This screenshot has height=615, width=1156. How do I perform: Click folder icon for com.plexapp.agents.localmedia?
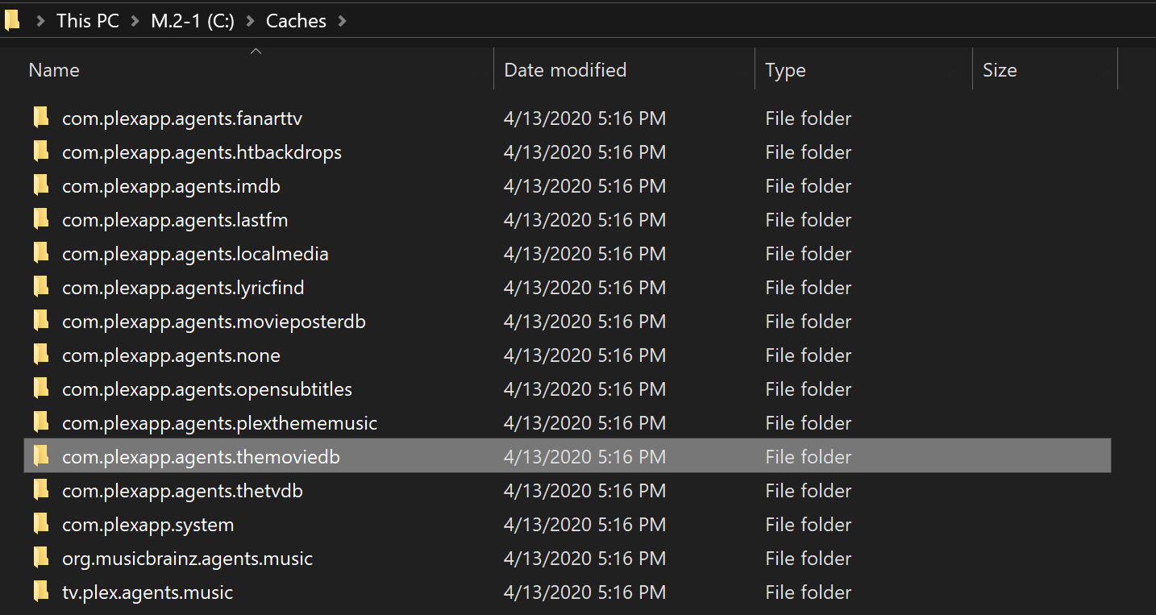coord(41,254)
